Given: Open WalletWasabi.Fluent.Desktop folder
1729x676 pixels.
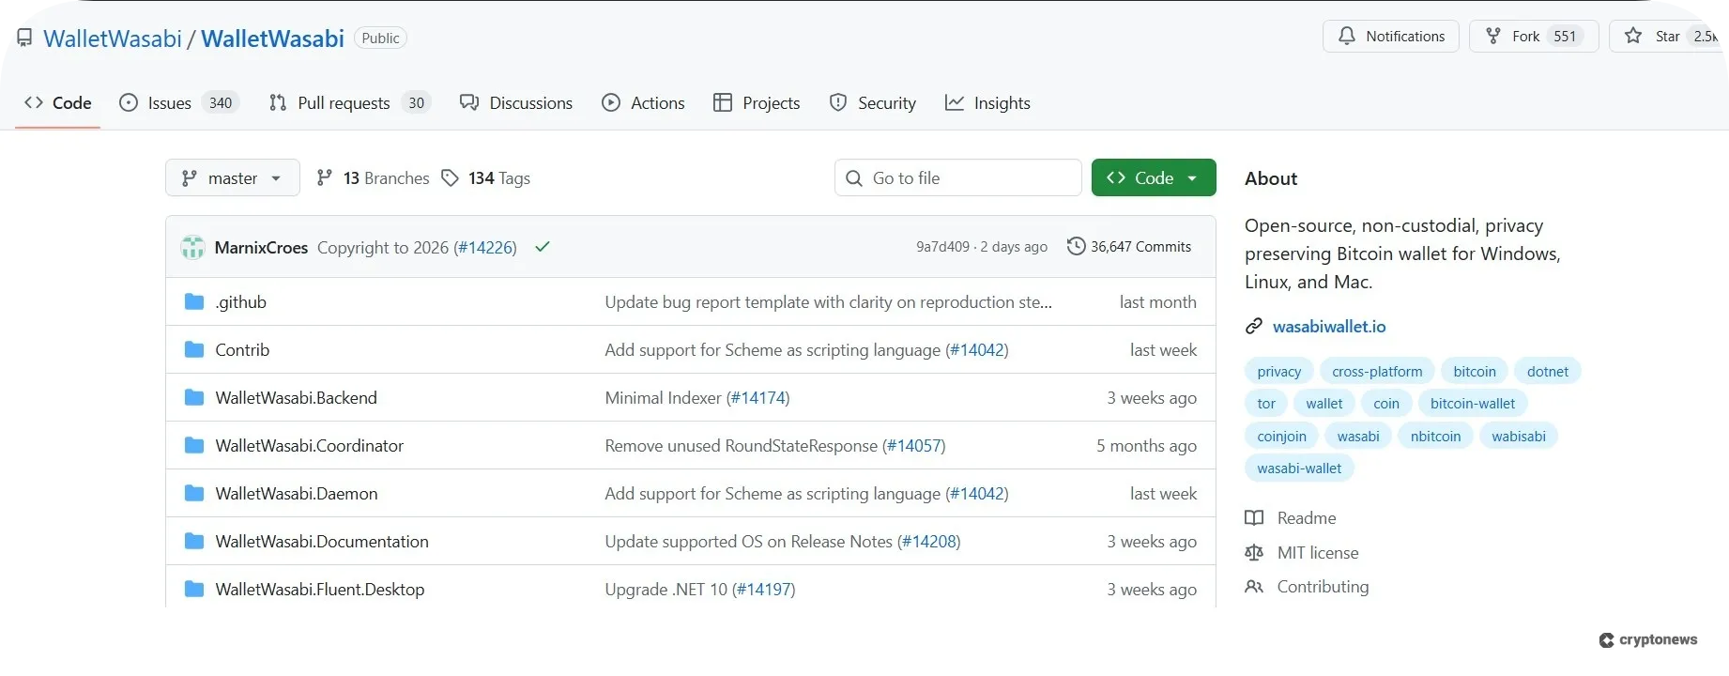Looking at the screenshot, I should pyautogui.click(x=320, y=589).
